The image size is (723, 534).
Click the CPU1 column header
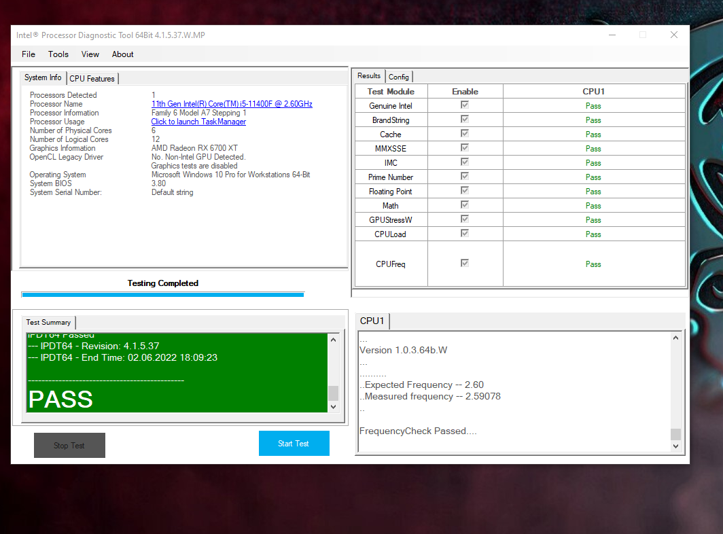(593, 91)
